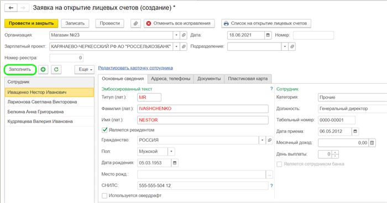Open attached files paperclip icon

point(135,23)
